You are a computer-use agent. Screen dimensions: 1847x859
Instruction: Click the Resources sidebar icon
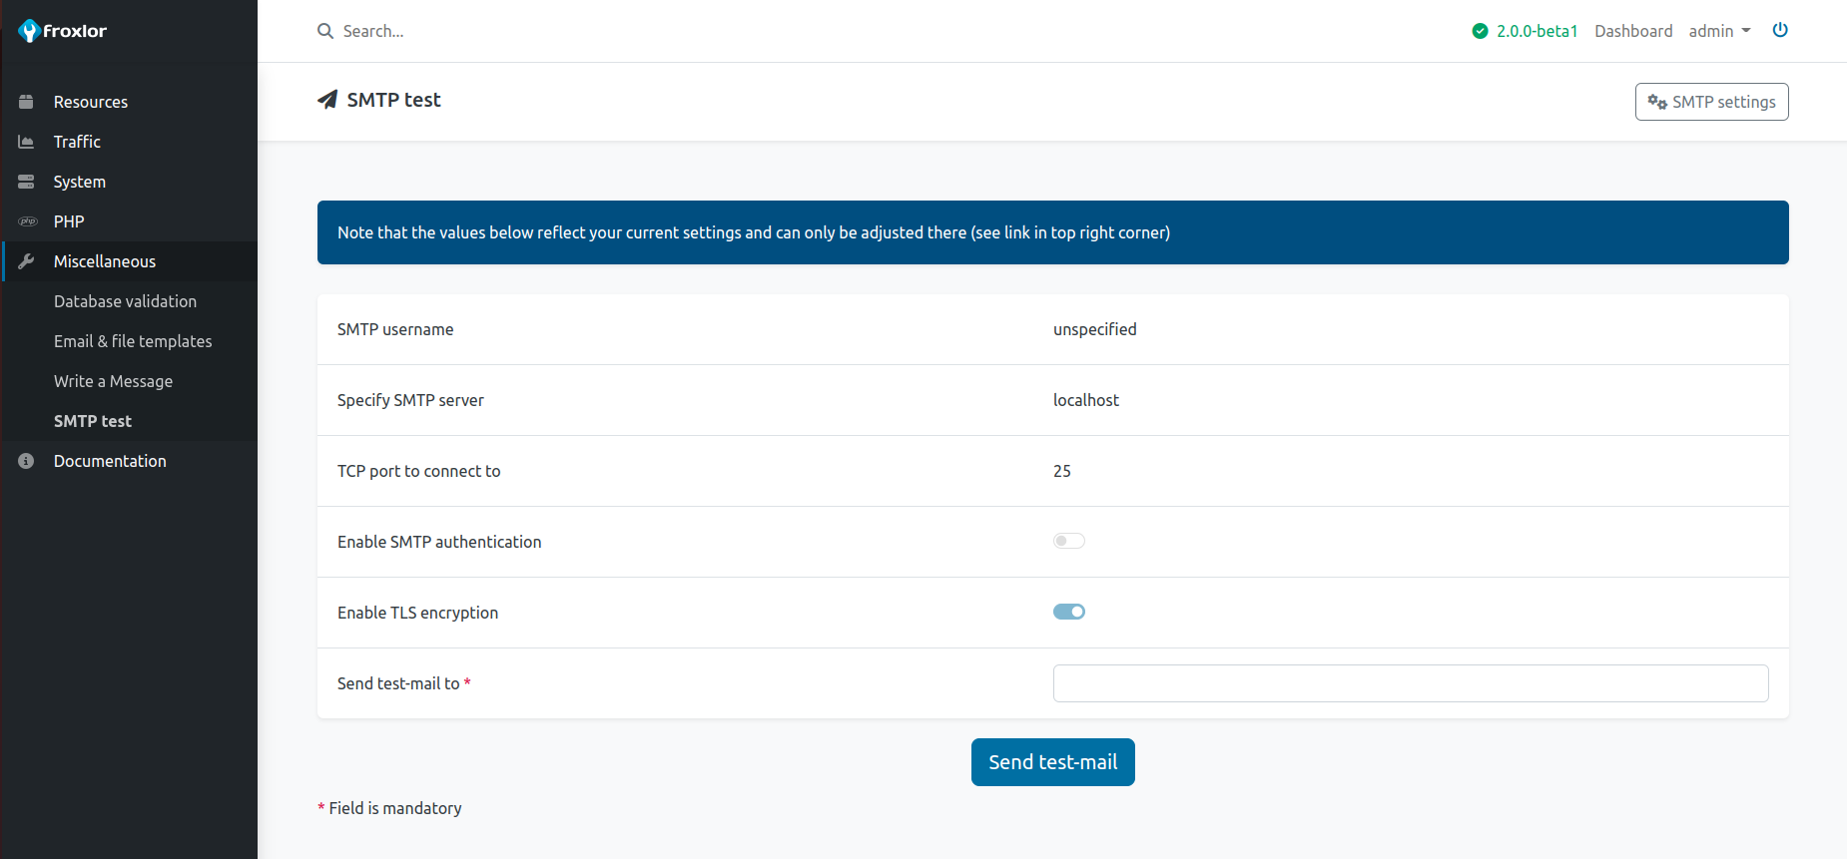point(27,102)
